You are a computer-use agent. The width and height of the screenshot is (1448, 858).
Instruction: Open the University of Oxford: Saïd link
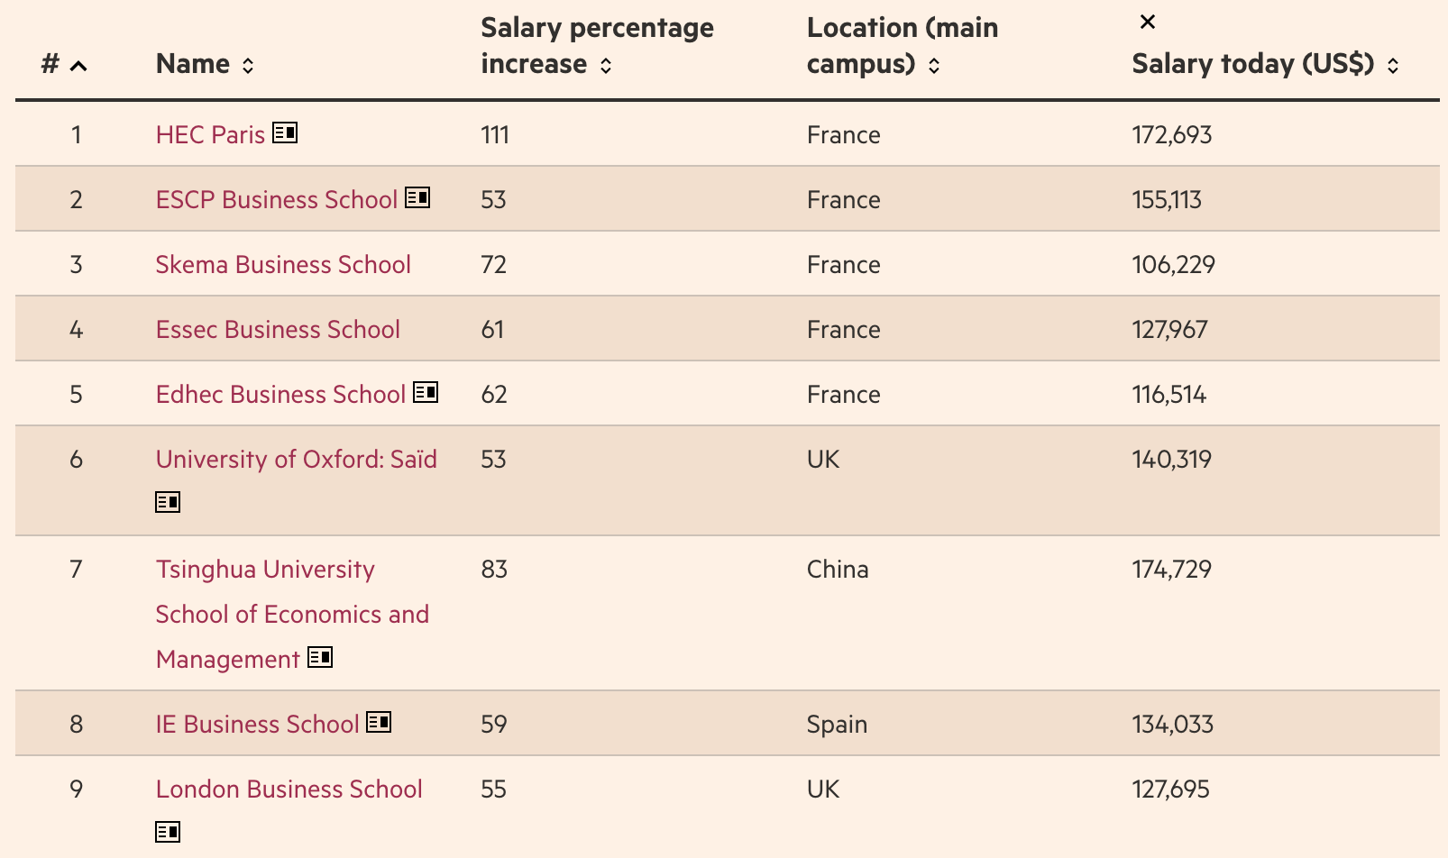point(296,460)
